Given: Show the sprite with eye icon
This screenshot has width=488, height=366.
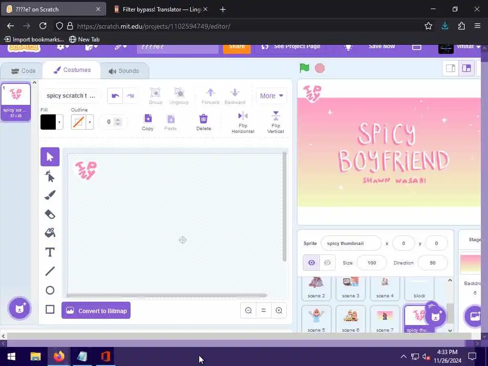Looking at the screenshot, I should click(x=311, y=263).
